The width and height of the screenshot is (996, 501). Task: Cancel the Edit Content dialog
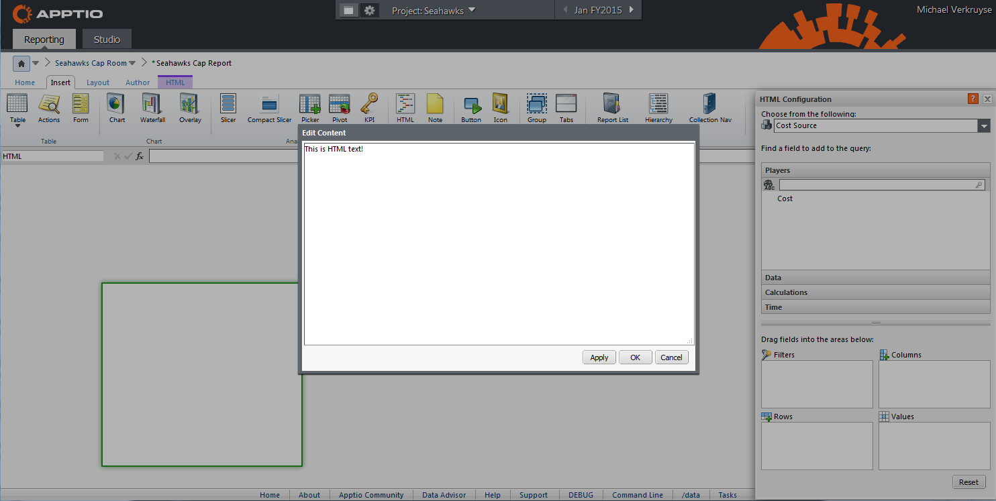[x=671, y=357]
